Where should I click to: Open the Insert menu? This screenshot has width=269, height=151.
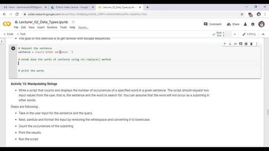(x=41, y=27)
